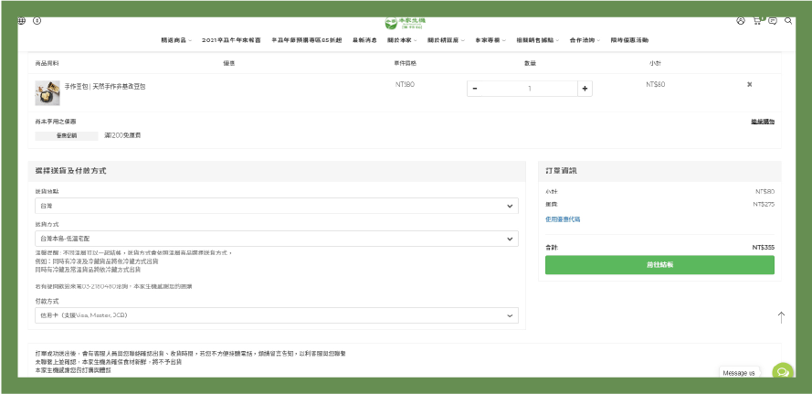
Task: Increase quantity with the plus button
Action: click(585, 89)
